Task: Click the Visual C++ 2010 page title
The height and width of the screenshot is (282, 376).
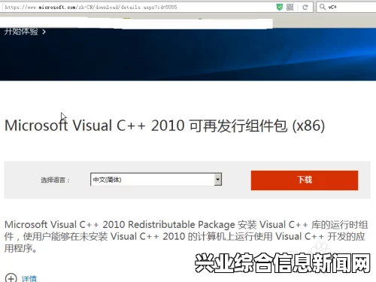Action: (165, 126)
